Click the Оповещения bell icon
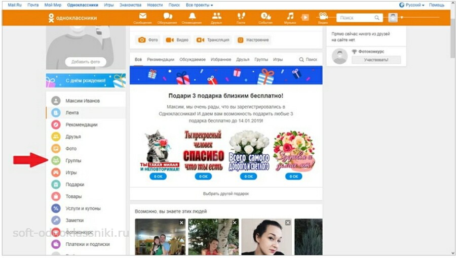This screenshot has width=456, height=258. [x=192, y=17]
